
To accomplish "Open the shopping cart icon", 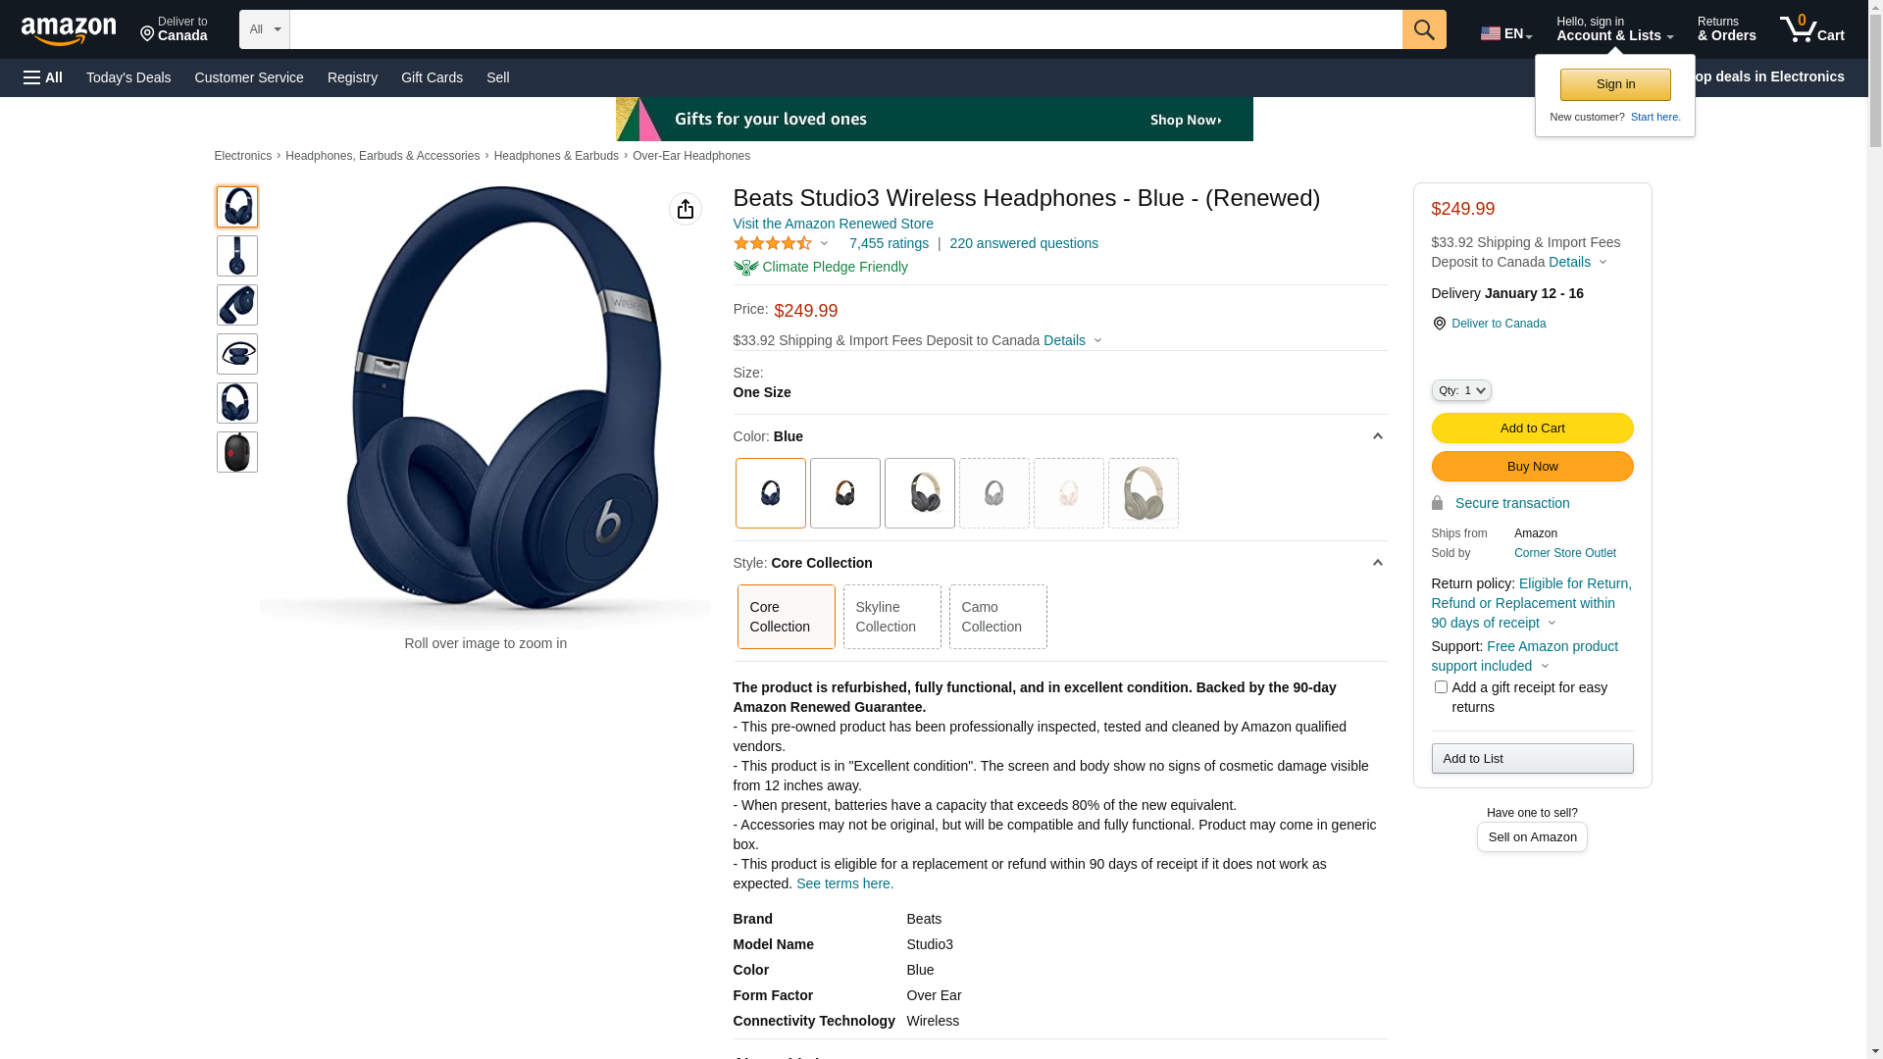I will click(x=1811, y=29).
